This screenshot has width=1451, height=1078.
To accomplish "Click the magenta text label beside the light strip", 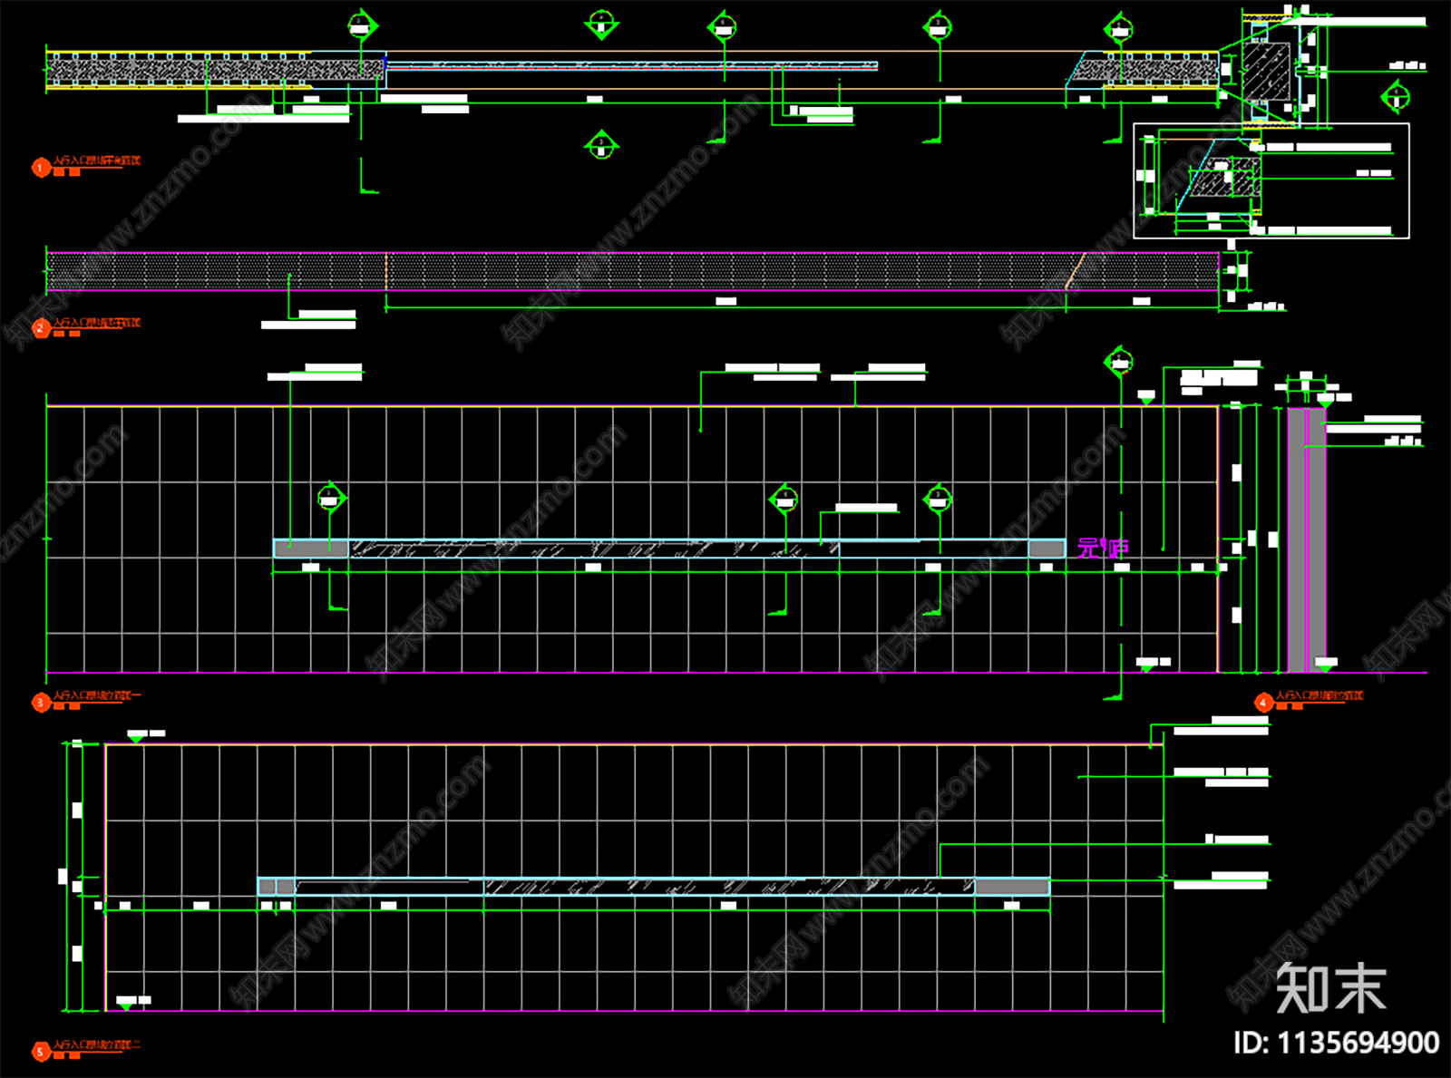I will pyautogui.click(x=1103, y=548).
